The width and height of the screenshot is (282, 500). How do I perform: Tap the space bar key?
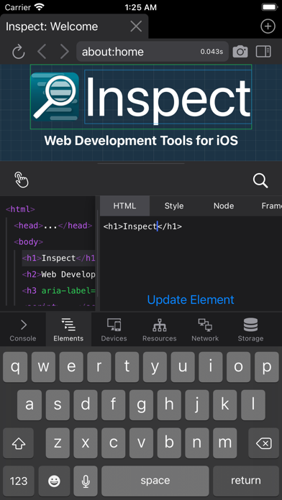click(155, 481)
